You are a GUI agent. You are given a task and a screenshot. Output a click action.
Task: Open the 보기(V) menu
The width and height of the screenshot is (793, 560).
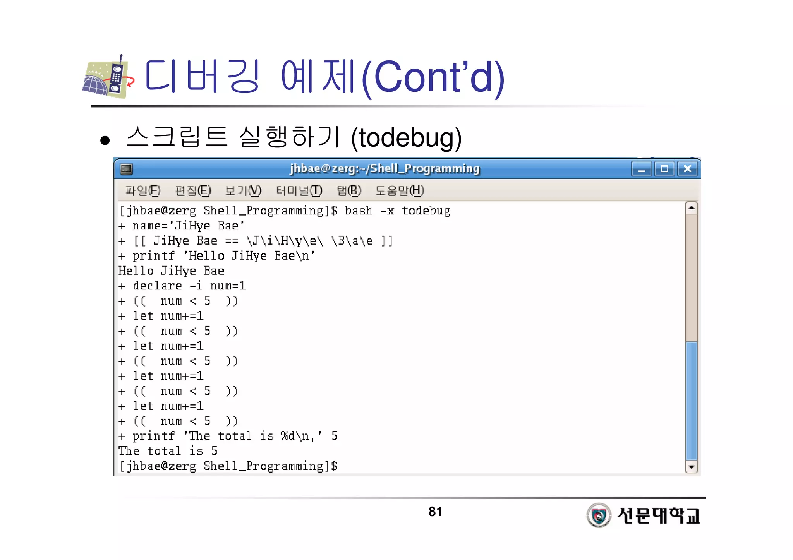[243, 190]
